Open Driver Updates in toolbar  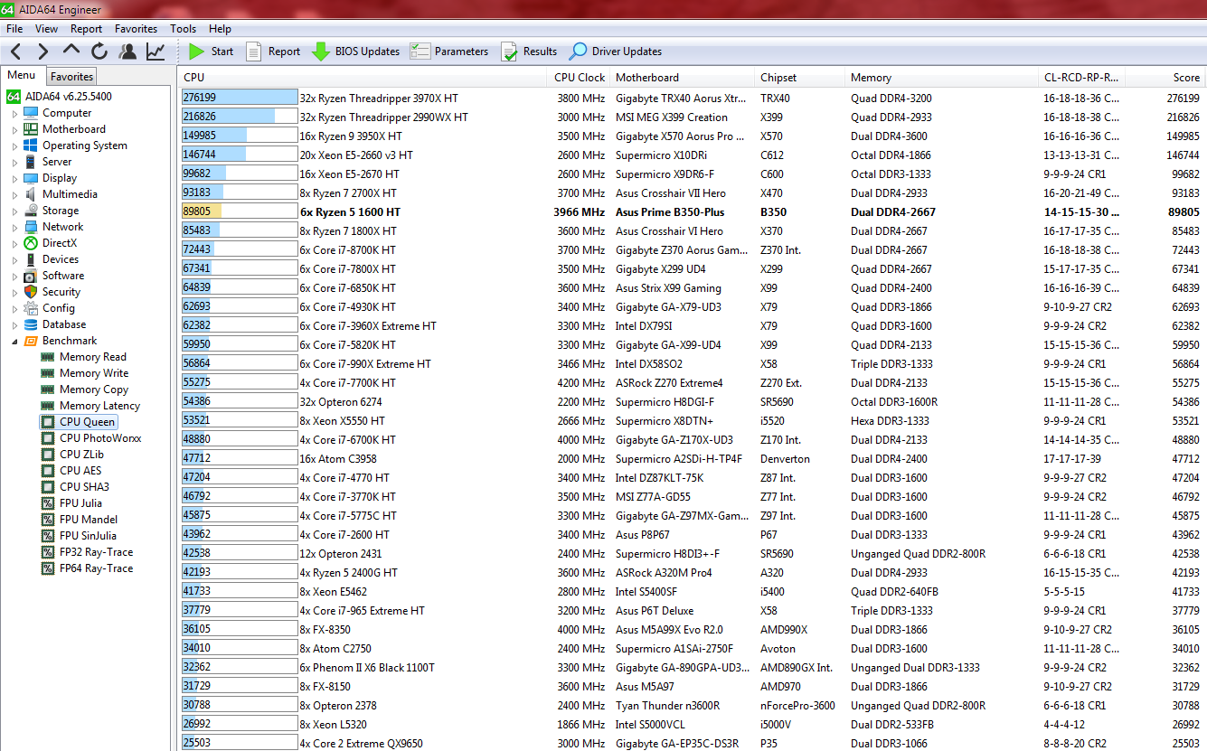click(x=615, y=52)
